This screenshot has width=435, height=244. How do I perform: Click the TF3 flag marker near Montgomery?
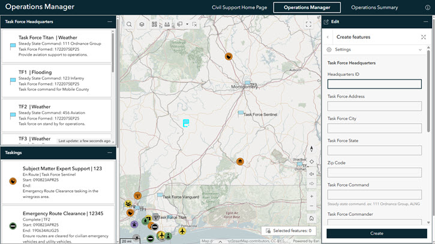[x=247, y=83]
